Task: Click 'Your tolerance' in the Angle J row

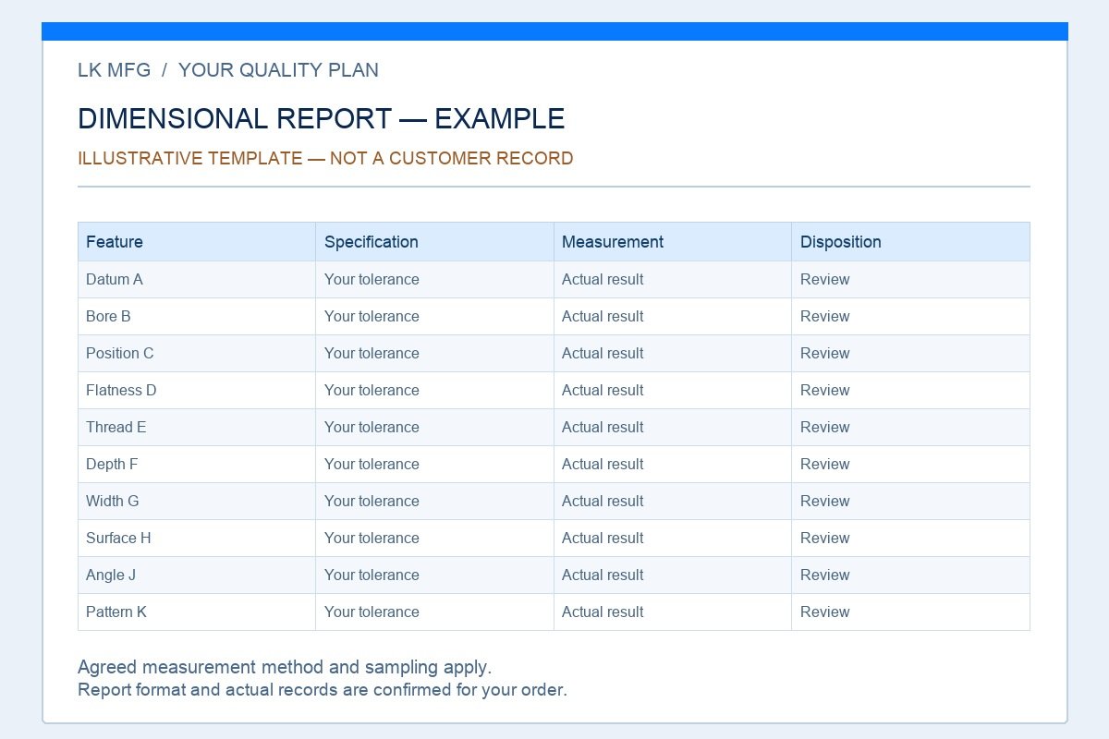Action: click(372, 575)
